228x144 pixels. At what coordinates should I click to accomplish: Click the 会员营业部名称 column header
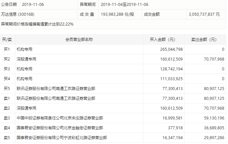click(79, 40)
